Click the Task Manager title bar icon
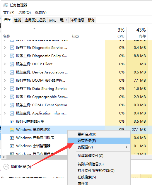This screenshot has width=152, height=185. (x=6, y=5)
